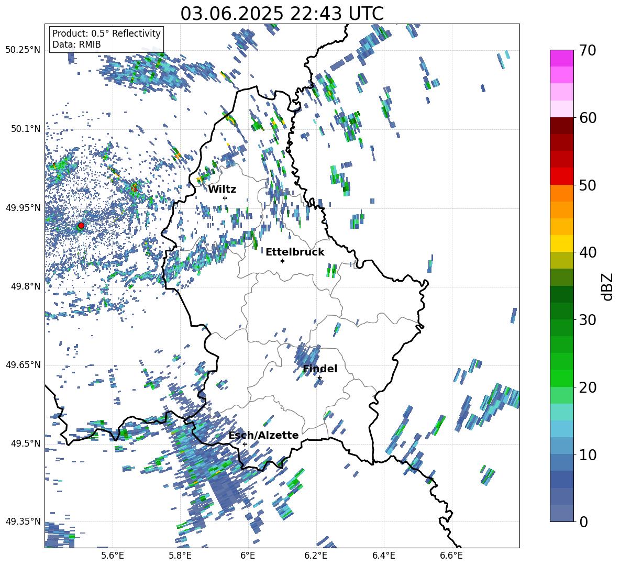The image size is (620, 566).
Task: Click the colorbar 70 tick label
Action: pyautogui.click(x=588, y=50)
